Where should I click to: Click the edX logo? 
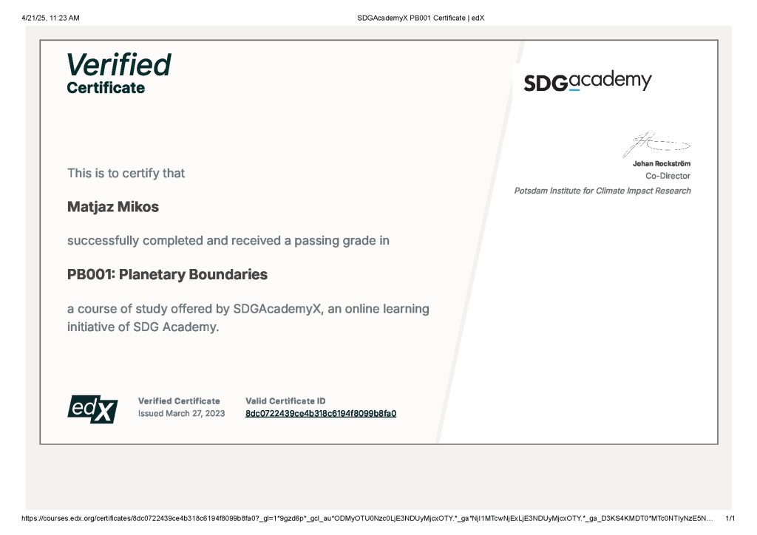92,409
